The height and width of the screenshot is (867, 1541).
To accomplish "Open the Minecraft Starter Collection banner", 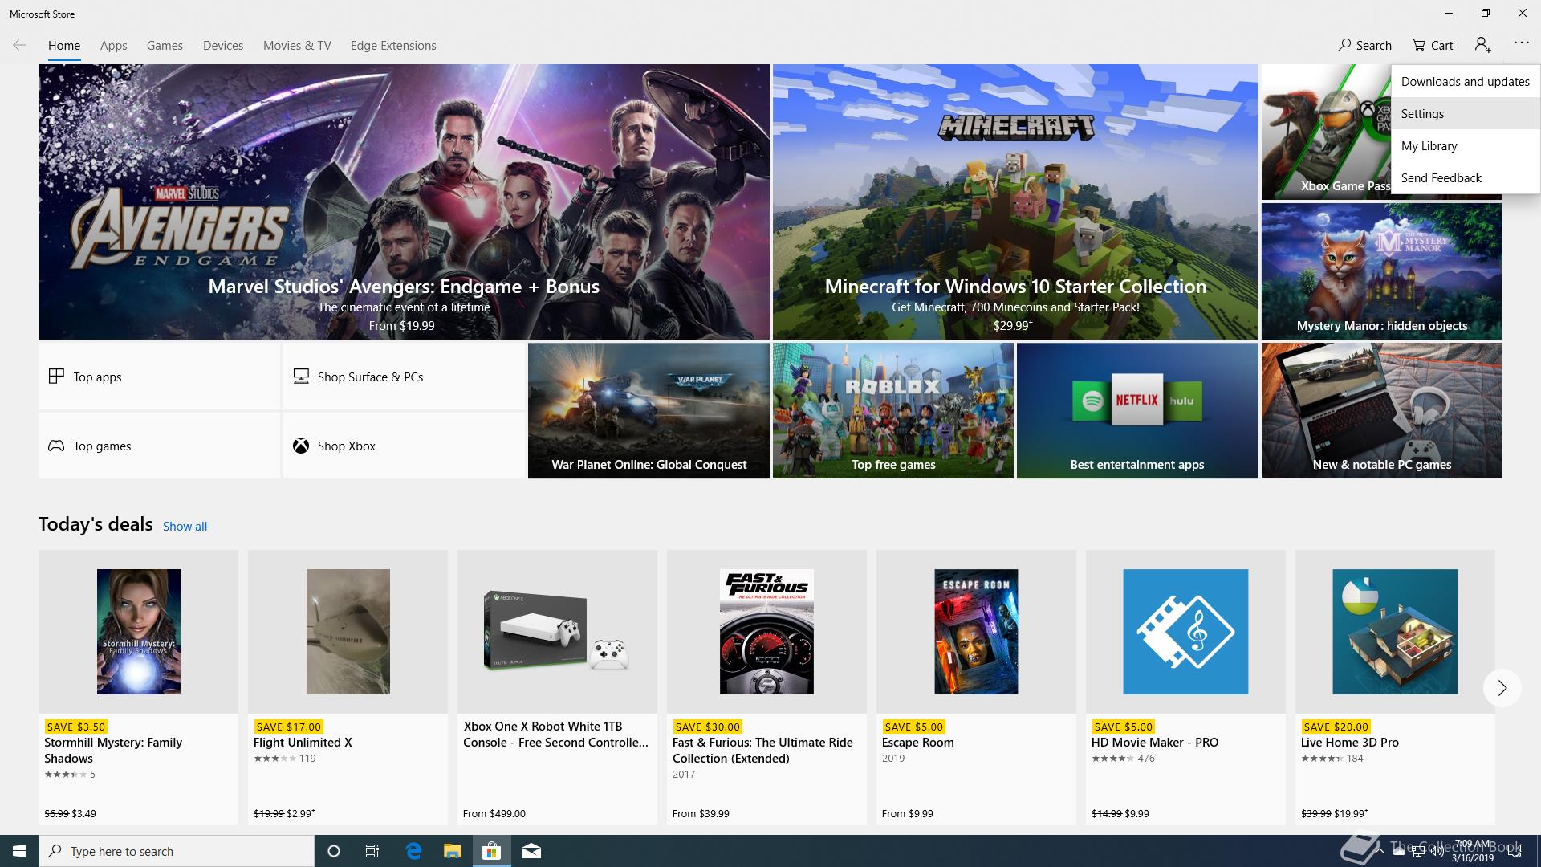I will (1015, 201).
